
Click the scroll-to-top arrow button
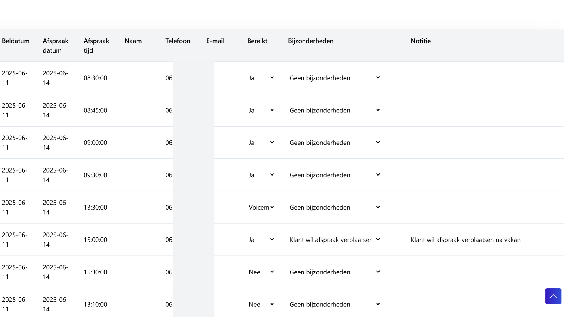pyautogui.click(x=553, y=296)
